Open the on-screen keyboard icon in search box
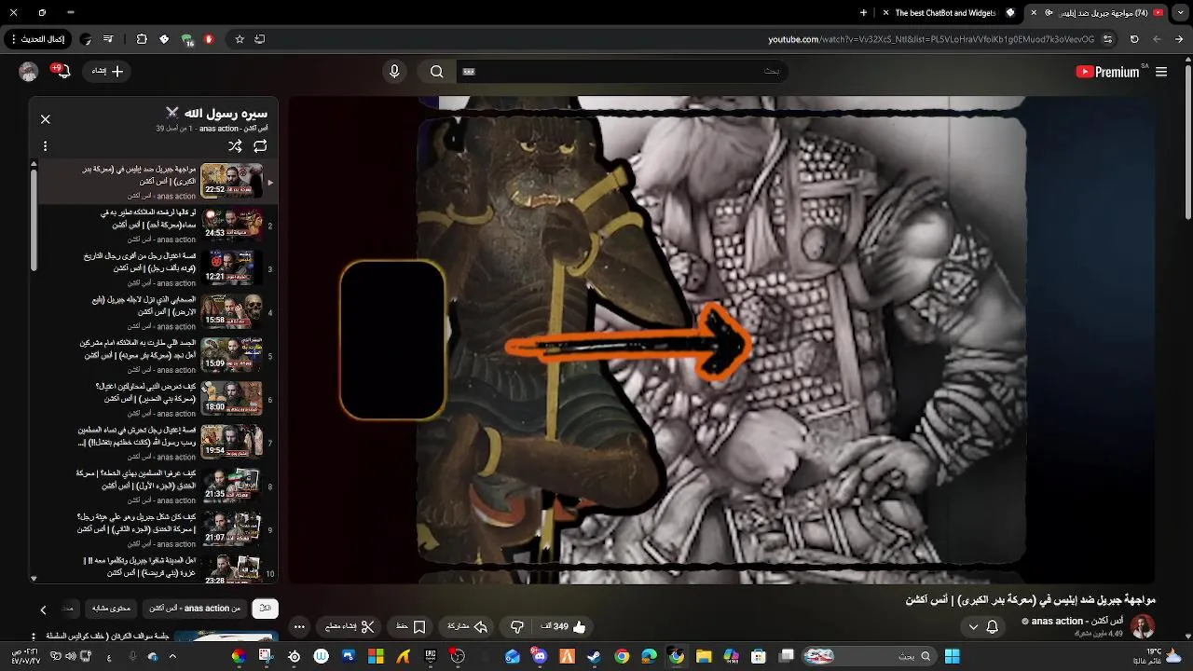Image resolution: width=1193 pixels, height=671 pixels. [x=469, y=72]
